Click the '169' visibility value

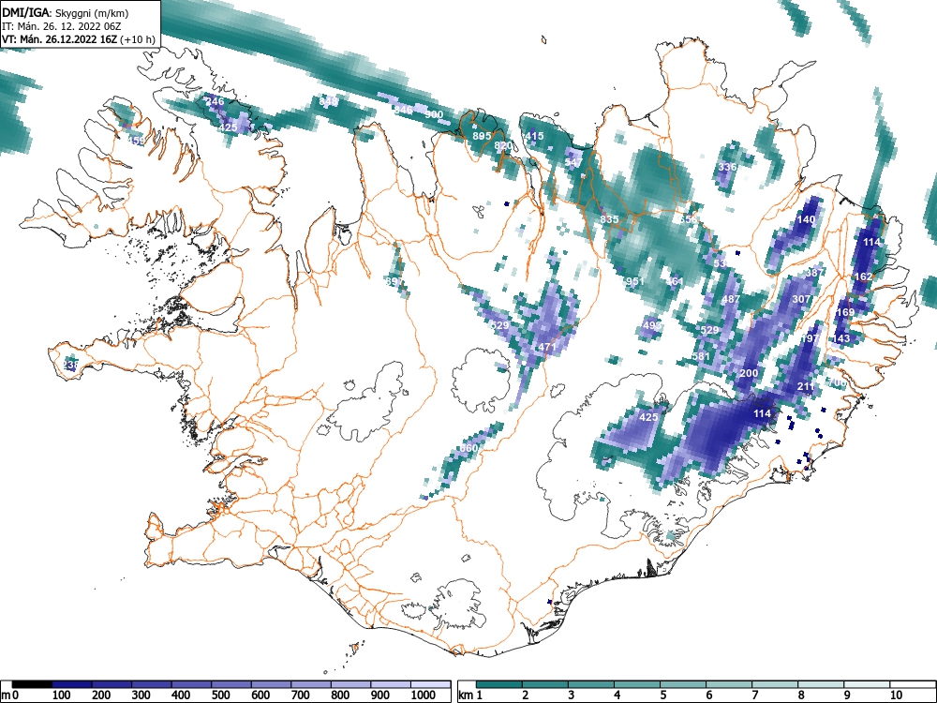pos(845,312)
